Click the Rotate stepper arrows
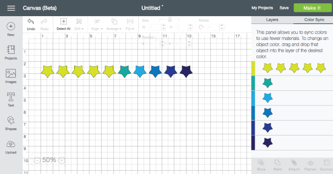333x174 pixels. (x=222, y=27)
